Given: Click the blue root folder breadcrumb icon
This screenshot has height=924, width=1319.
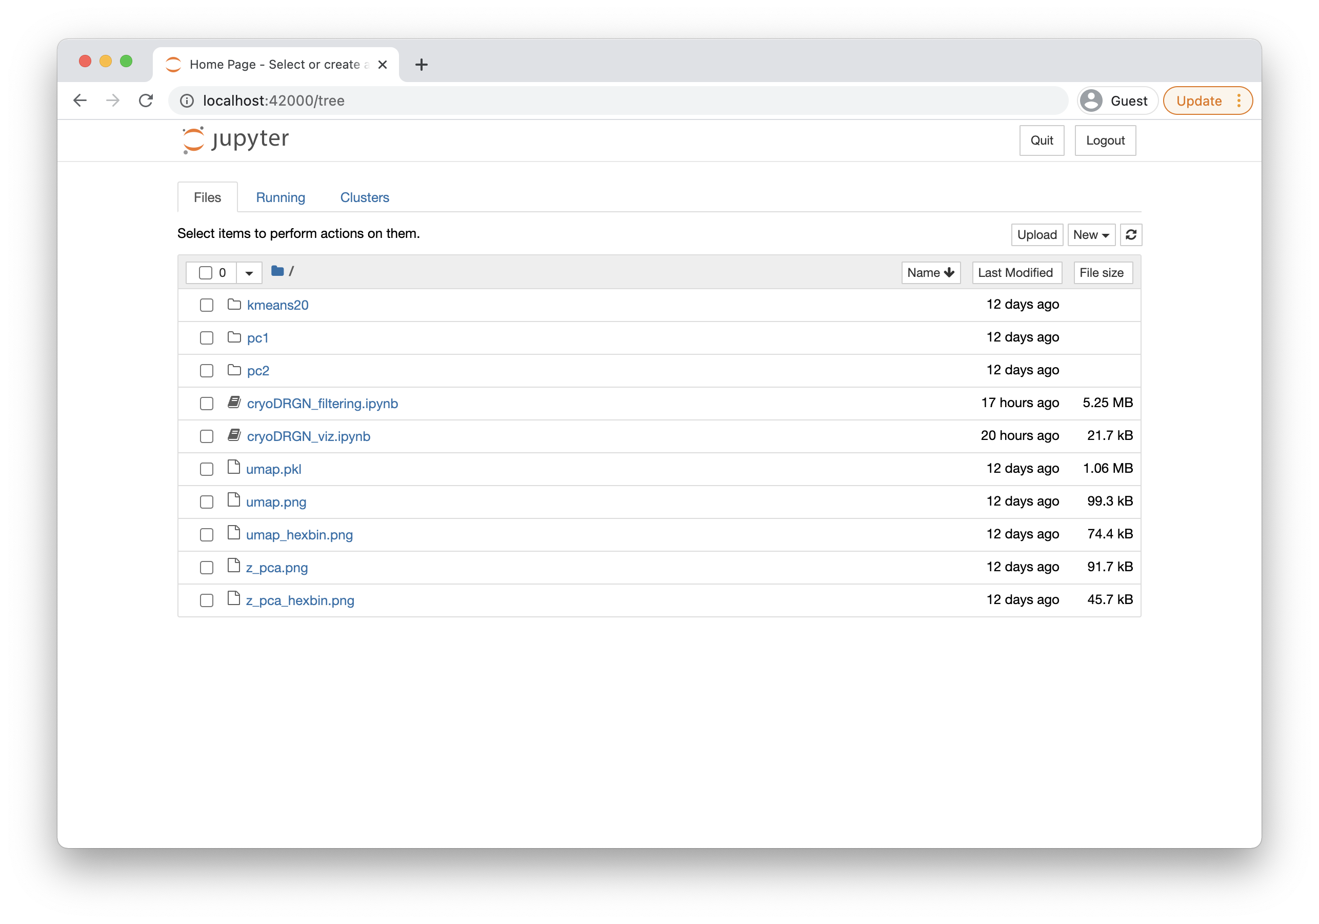Looking at the screenshot, I should pos(277,271).
